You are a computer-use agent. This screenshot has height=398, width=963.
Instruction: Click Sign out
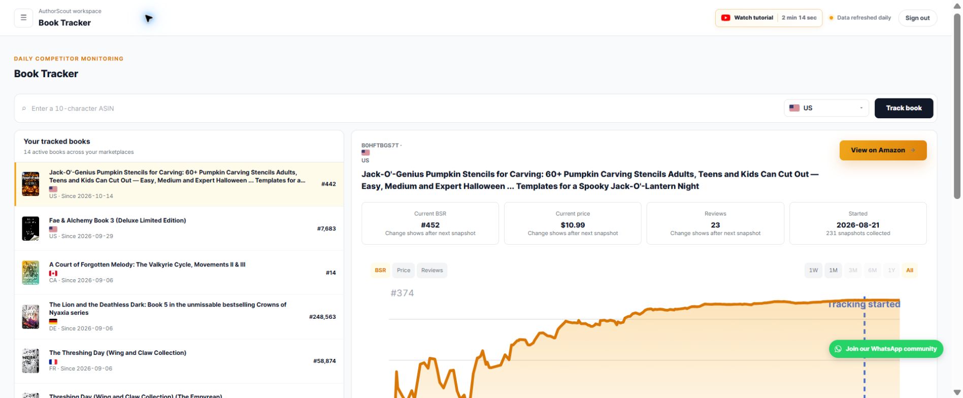coord(917,18)
